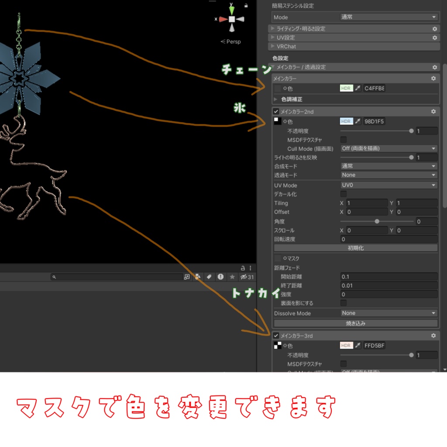Select the マスク texture slot
Screen dimensions: 447x447
tap(277, 258)
